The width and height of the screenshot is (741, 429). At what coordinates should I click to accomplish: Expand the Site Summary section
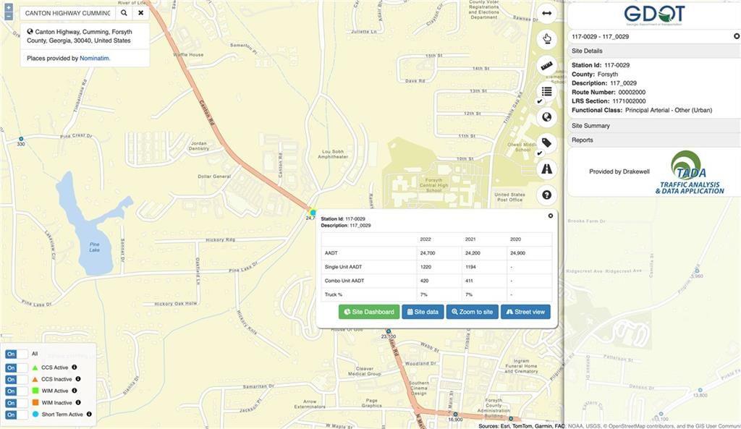click(x=590, y=126)
